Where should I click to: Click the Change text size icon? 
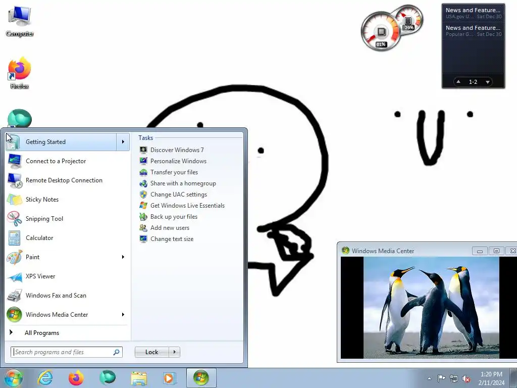coord(143,239)
